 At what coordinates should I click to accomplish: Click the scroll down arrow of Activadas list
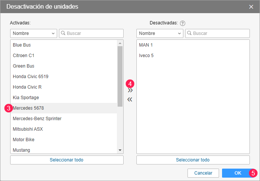[120, 150]
